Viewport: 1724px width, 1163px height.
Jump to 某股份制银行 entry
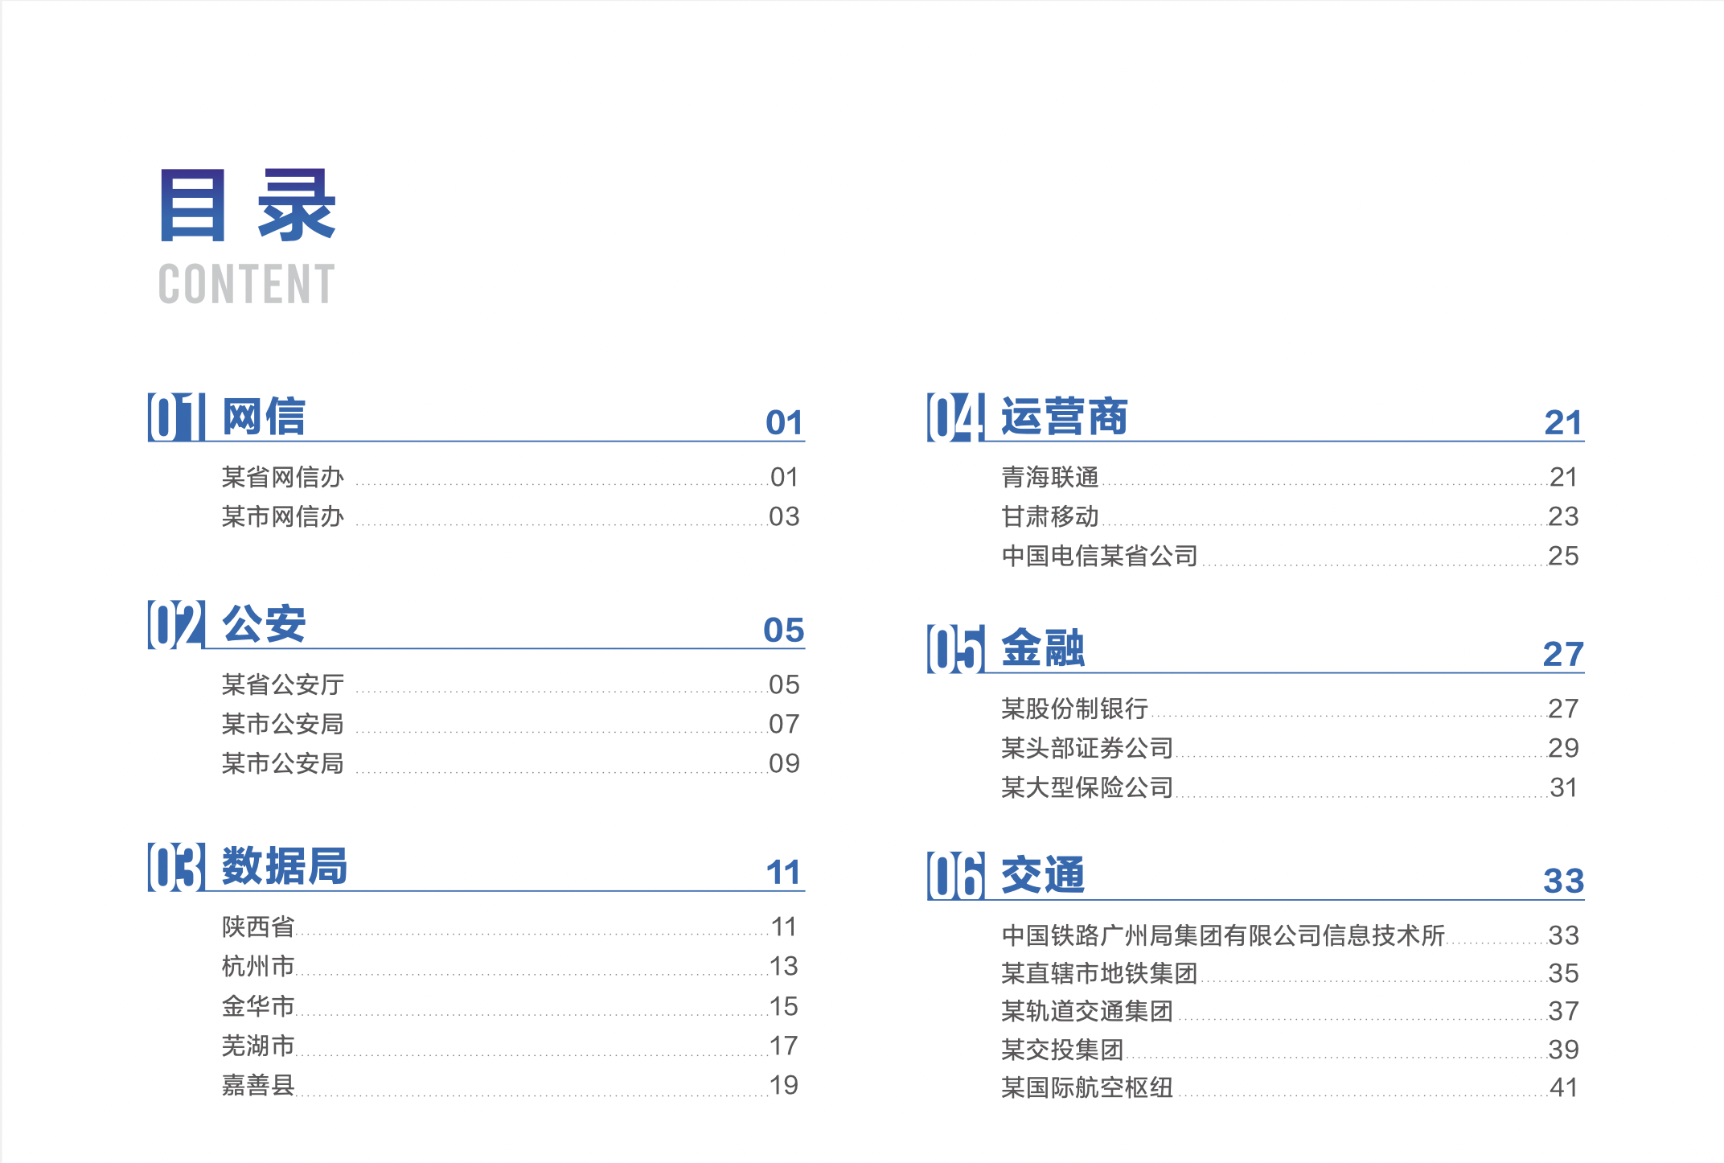tap(1077, 709)
